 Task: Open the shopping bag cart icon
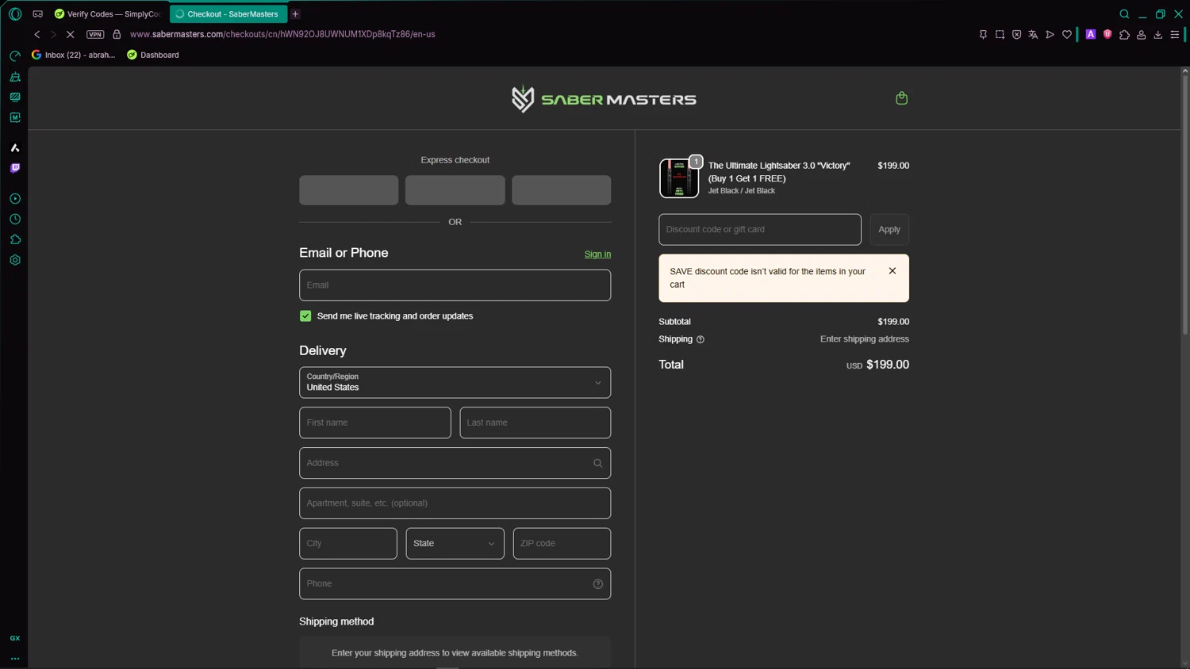[901, 97]
